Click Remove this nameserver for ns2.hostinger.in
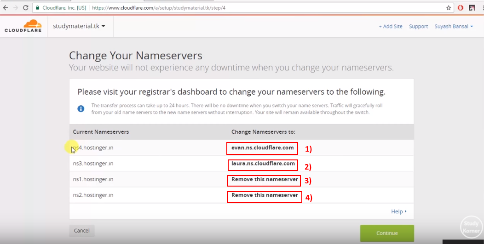 click(x=265, y=195)
